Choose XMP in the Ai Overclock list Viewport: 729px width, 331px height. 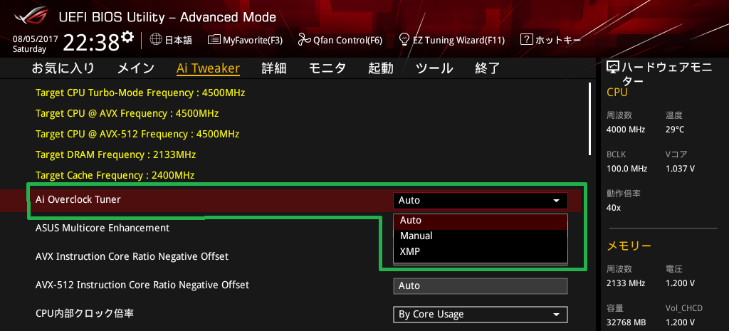pos(481,251)
